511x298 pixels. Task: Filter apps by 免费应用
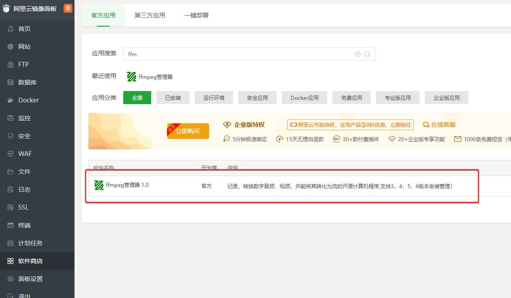[x=352, y=98]
